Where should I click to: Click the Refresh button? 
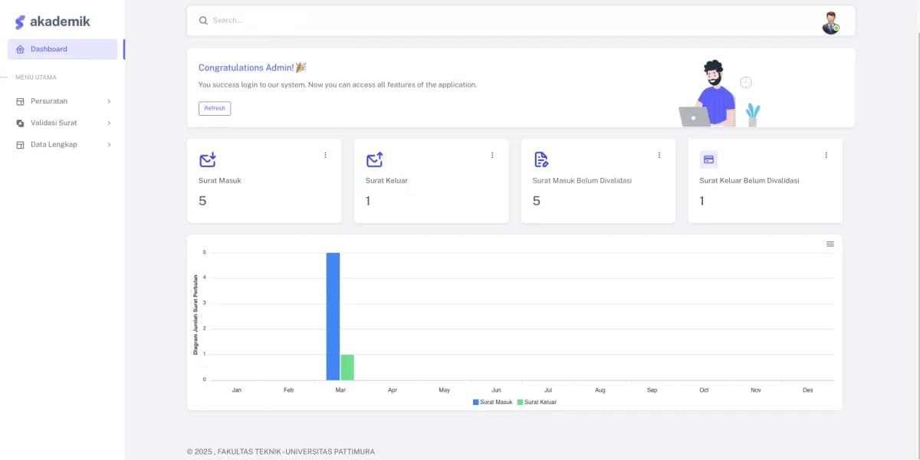[x=215, y=108]
